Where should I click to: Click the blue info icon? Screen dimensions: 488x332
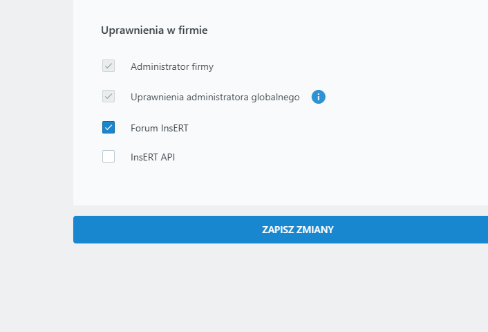coord(318,97)
